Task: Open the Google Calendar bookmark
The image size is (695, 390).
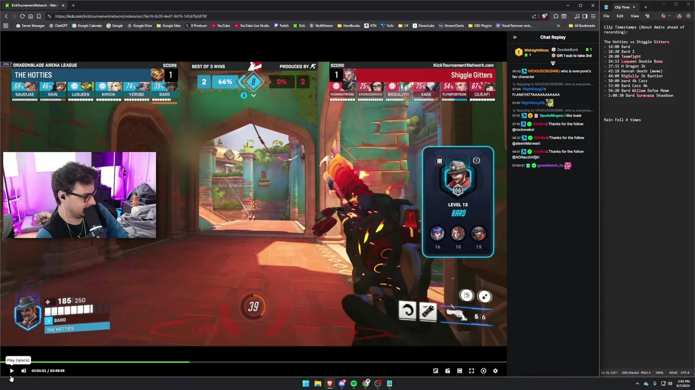Action: pyautogui.click(x=87, y=25)
